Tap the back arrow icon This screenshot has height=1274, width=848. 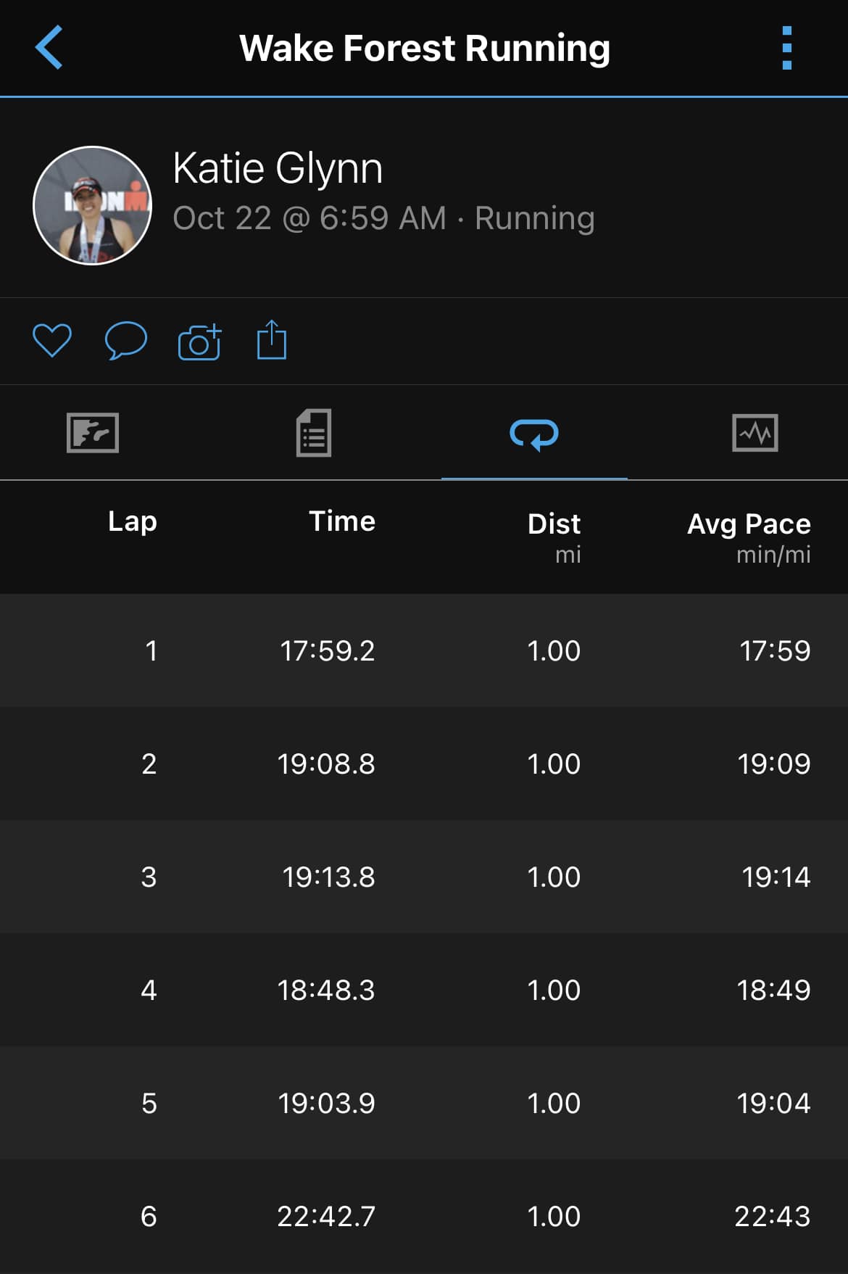coord(49,48)
